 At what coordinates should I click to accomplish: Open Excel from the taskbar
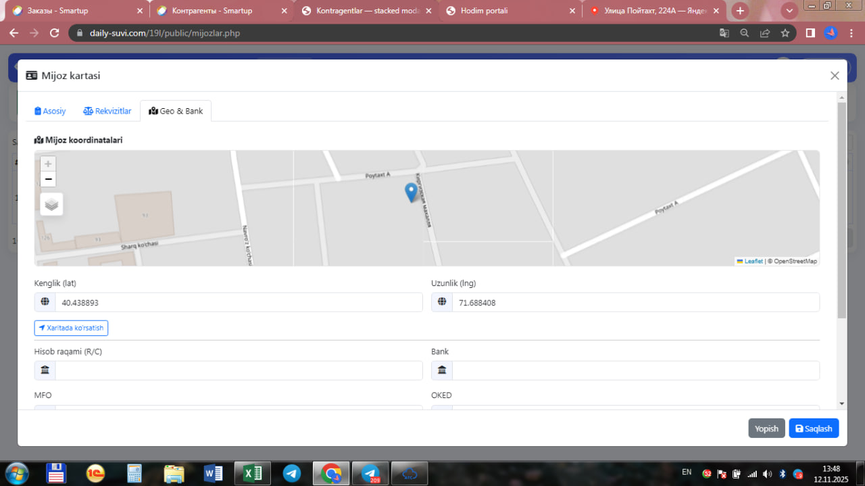pyautogui.click(x=252, y=473)
